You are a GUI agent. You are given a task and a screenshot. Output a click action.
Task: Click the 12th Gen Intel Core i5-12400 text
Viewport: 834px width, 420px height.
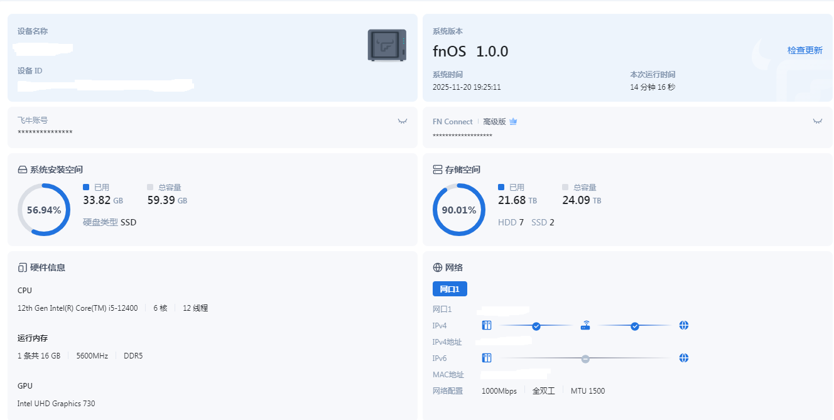point(78,308)
